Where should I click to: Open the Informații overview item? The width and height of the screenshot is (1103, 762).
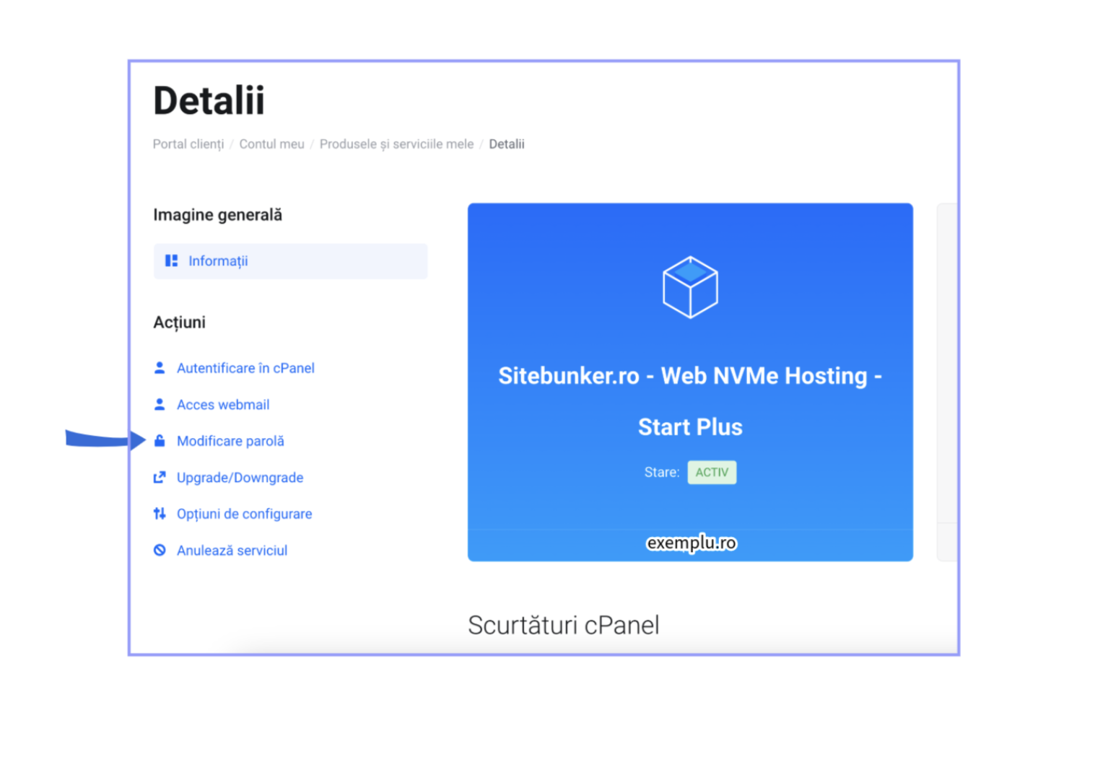290,261
